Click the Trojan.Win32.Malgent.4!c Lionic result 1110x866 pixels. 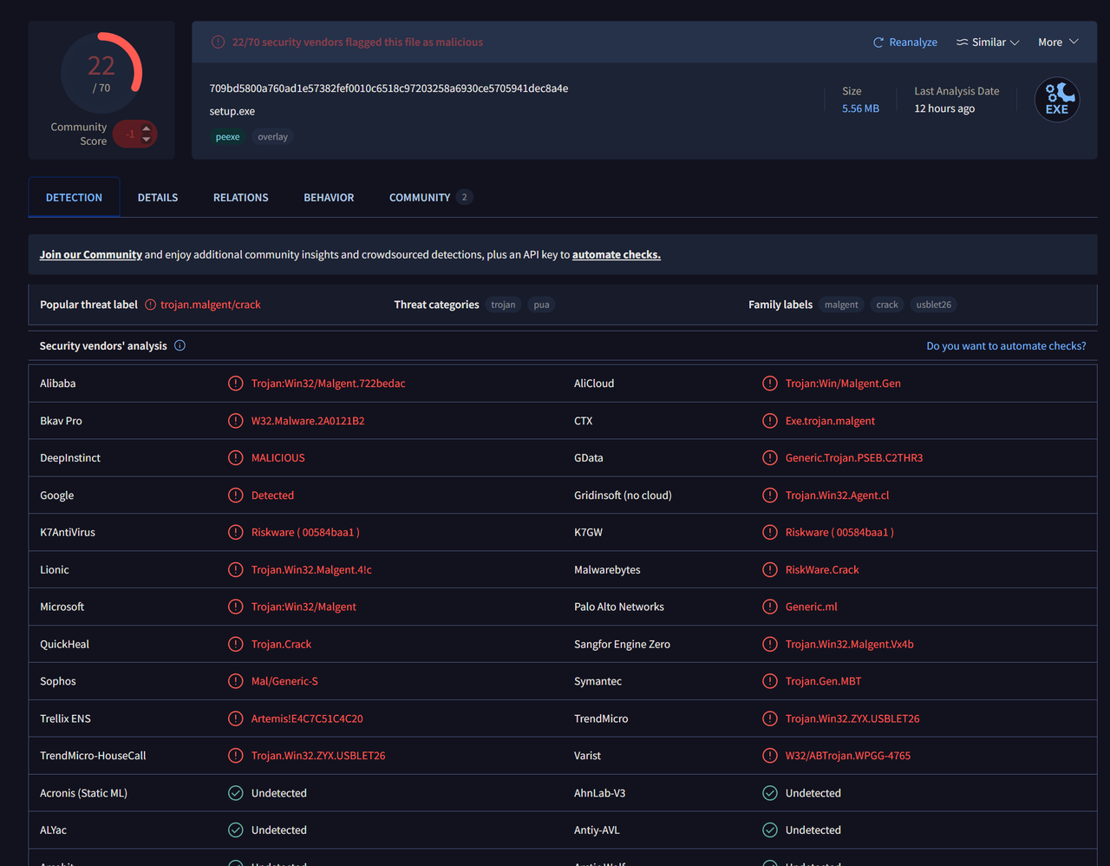[x=311, y=570]
